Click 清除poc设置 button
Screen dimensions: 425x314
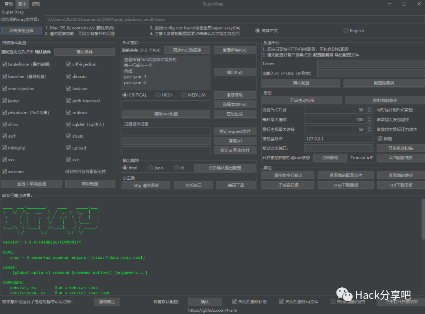pos(166,114)
